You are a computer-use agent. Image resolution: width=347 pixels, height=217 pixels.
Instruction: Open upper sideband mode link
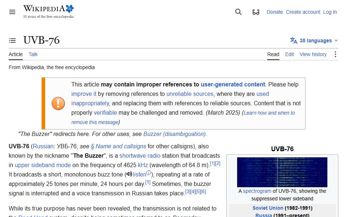[x=43, y=165]
